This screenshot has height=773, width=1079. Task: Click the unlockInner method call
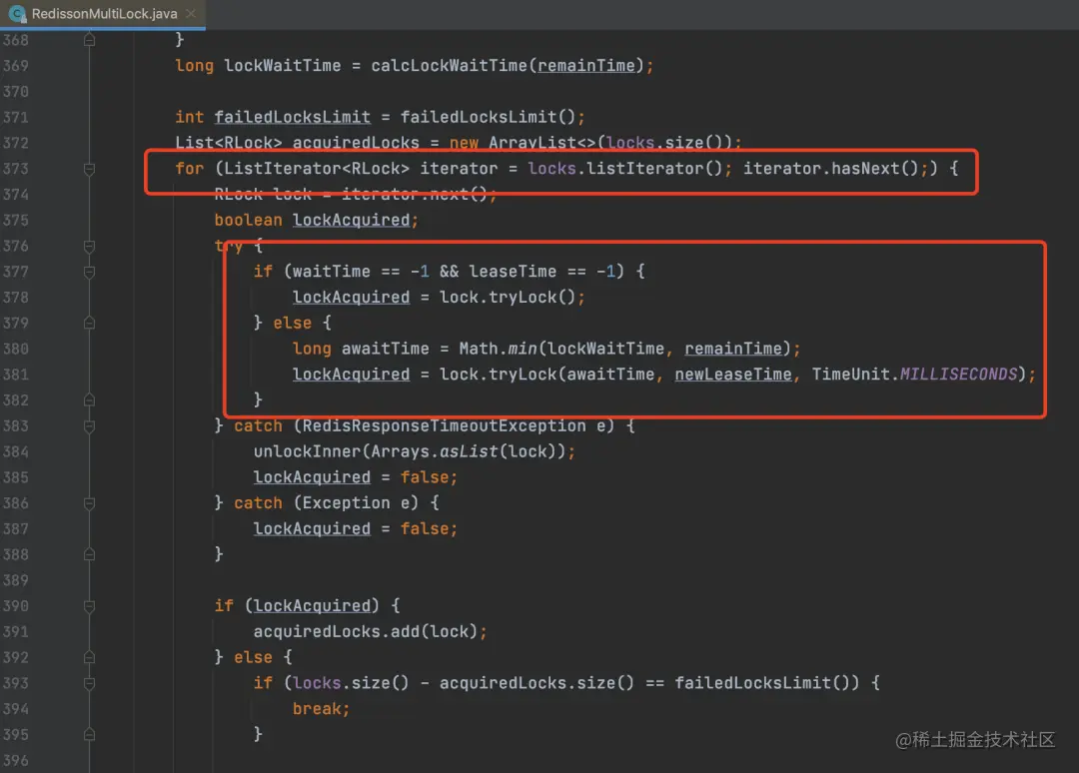tap(307, 451)
